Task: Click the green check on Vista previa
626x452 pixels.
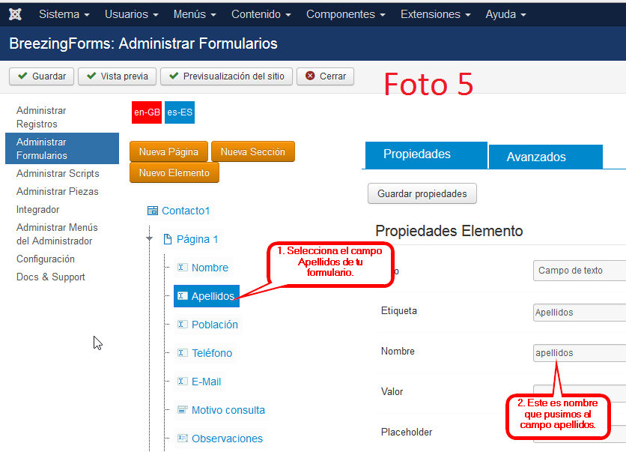Action: pyautogui.click(x=91, y=76)
